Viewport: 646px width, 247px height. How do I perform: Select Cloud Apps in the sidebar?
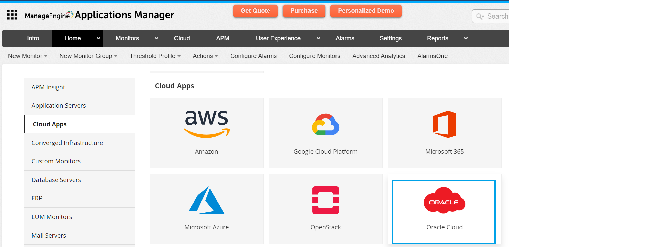point(79,124)
